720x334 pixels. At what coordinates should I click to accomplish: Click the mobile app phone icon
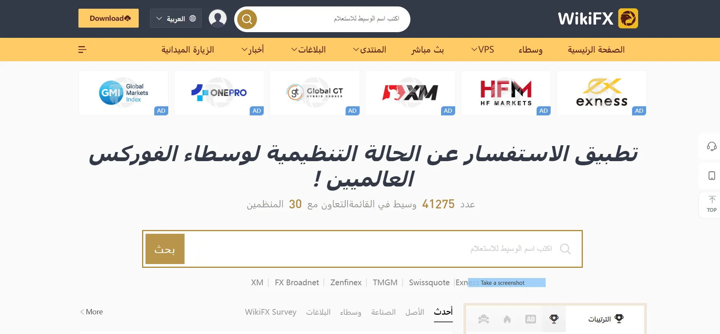coord(712,176)
